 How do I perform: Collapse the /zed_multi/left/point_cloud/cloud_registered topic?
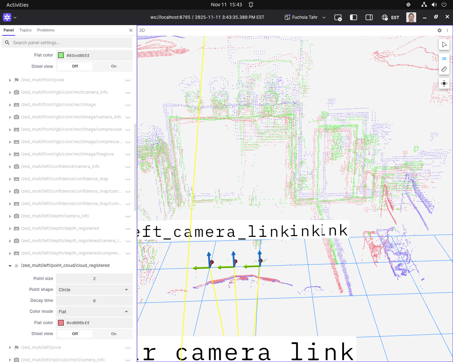click(10, 266)
